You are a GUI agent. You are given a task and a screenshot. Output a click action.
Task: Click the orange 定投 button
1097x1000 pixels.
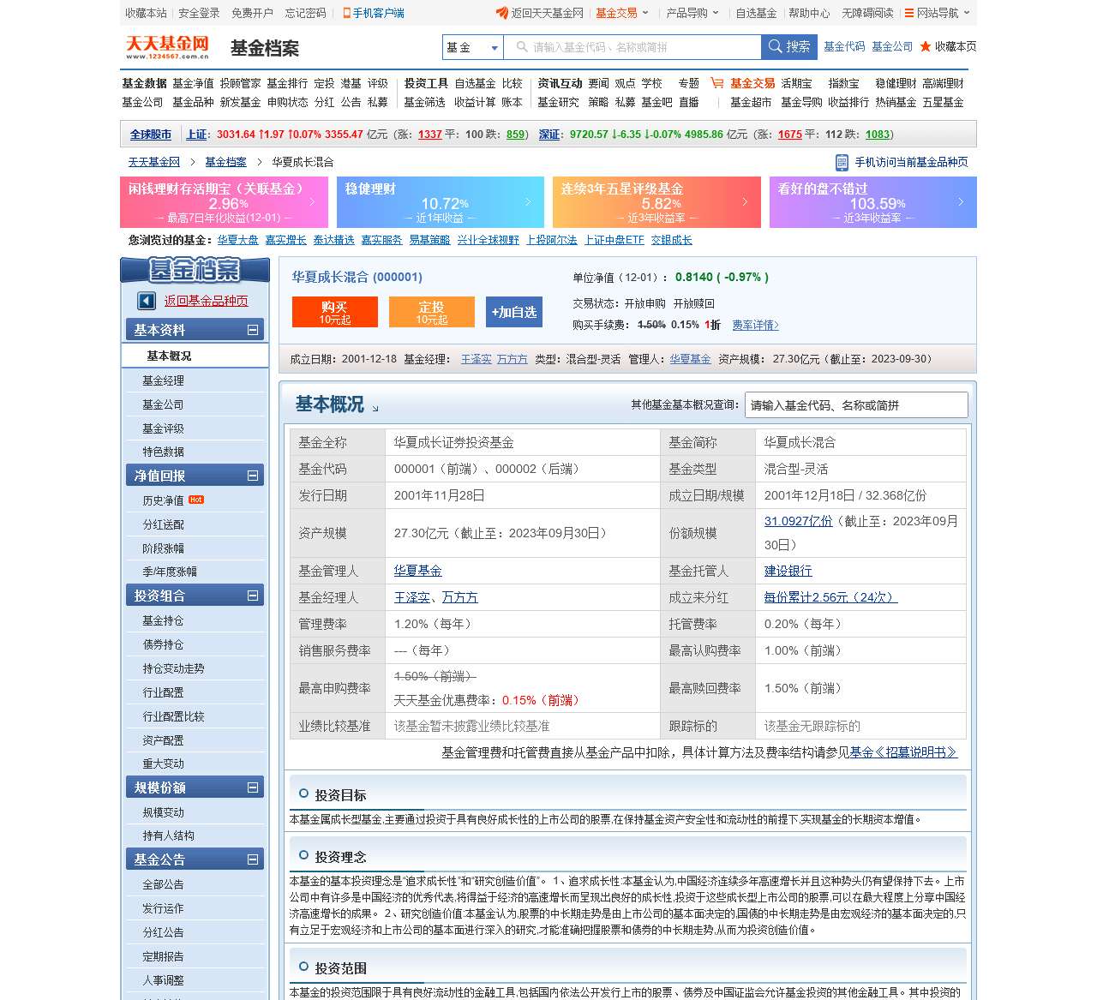point(432,312)
